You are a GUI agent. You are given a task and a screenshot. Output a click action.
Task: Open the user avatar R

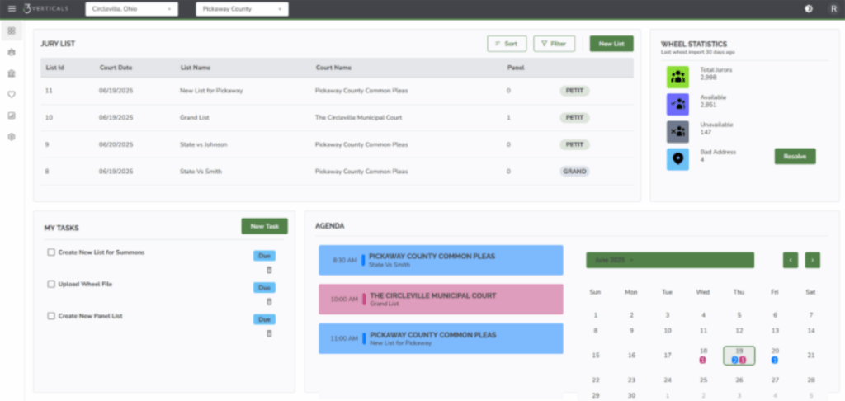833,8
